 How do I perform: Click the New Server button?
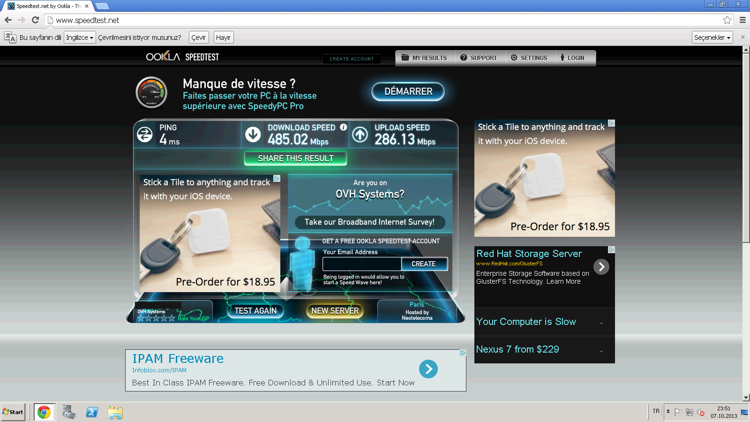pyautogui.click(x=335, y=311)
